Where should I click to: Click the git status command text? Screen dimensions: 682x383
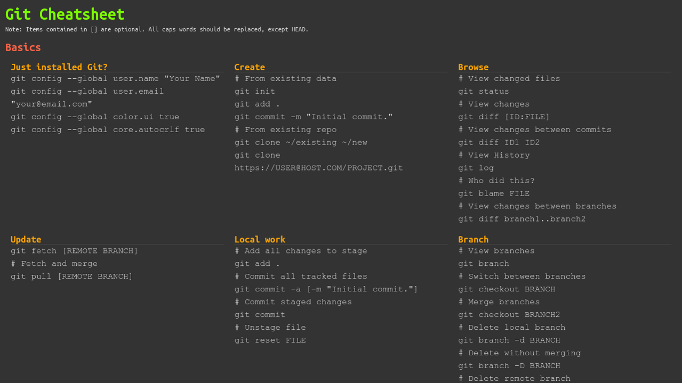(x=483, y=92)
